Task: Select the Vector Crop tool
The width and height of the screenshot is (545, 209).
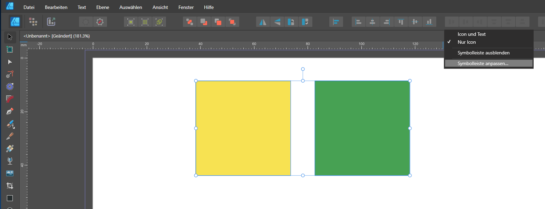Action: click(10, 186)
